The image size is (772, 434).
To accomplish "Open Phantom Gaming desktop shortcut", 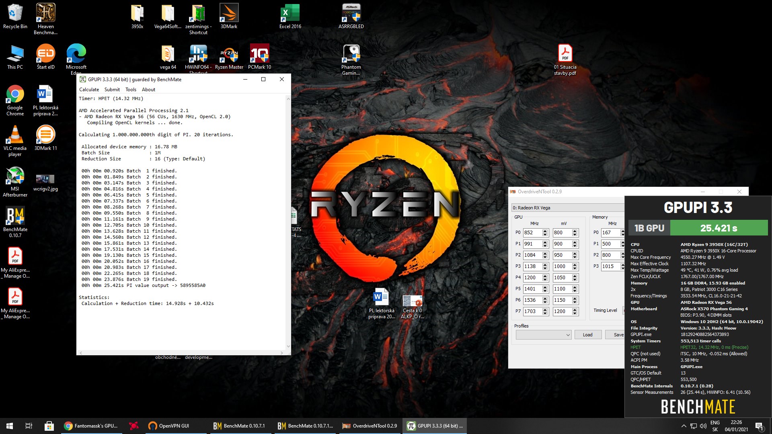I will pos(351,59).
